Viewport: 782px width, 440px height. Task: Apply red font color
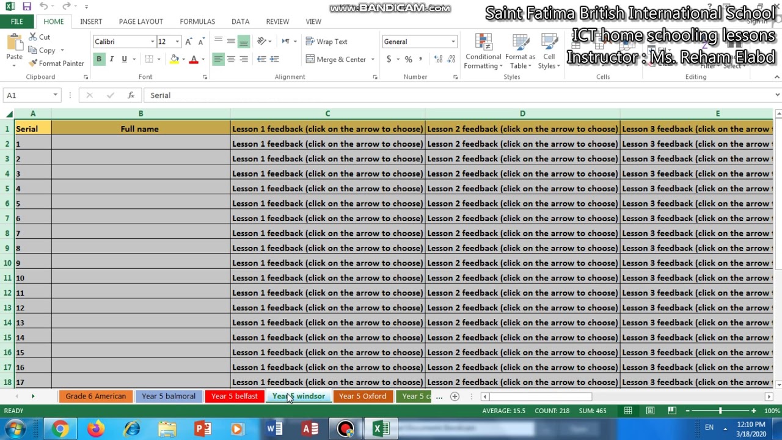coord(194,59)
